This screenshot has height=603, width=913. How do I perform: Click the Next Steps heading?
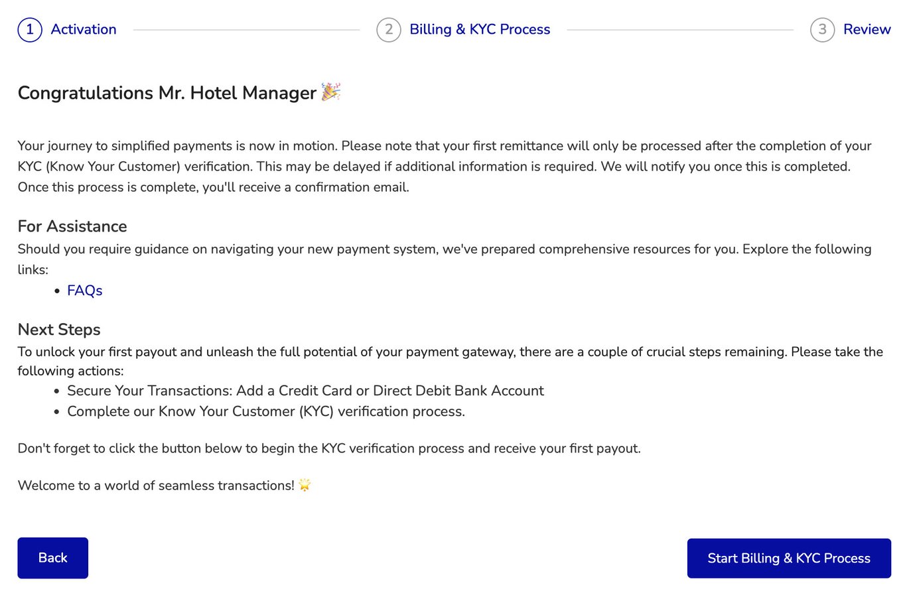[x=59, y=330]
